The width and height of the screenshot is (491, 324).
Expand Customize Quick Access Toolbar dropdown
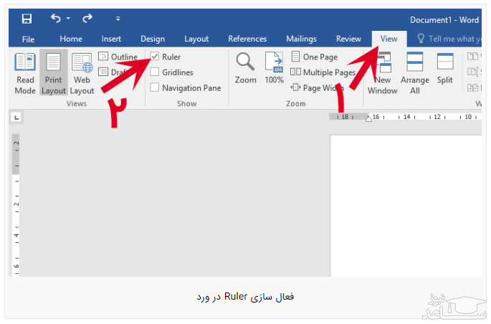(118, 19)
